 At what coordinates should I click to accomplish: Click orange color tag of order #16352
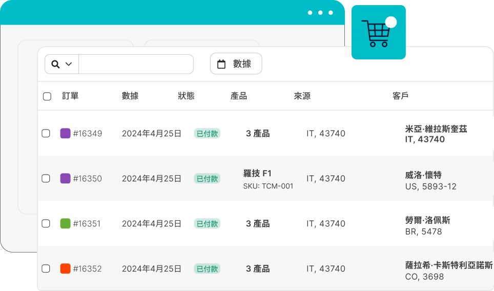(65, 268)
